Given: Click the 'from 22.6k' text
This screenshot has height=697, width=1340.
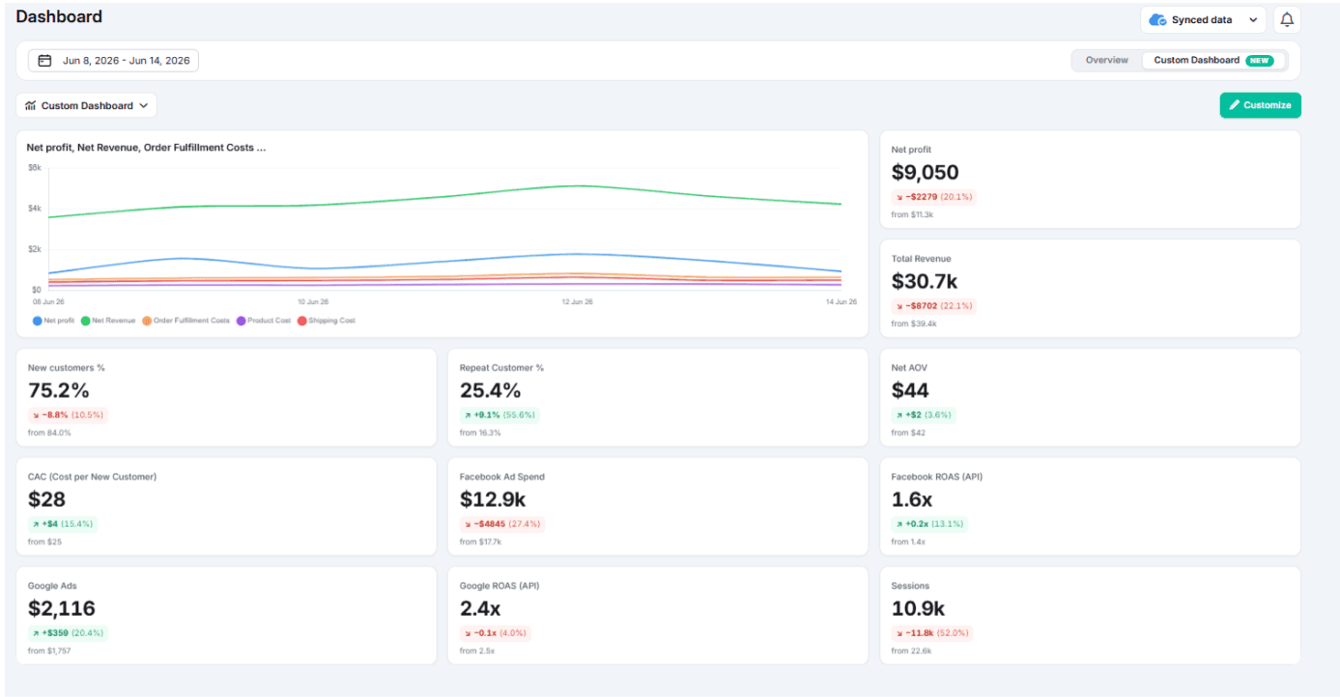Looking at the screenshot, I should [x=911, y=651].
